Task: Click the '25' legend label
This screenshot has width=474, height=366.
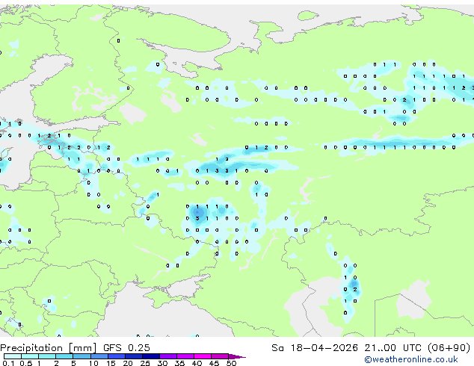Action: pos(145,363)
